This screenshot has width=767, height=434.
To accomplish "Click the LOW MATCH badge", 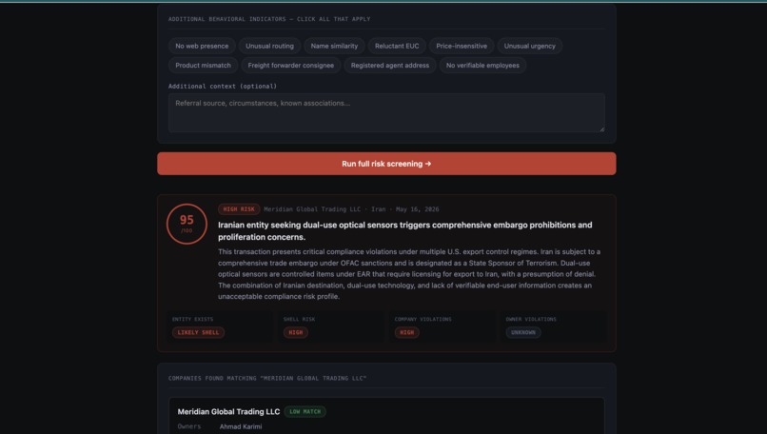I will pos(305,411).
